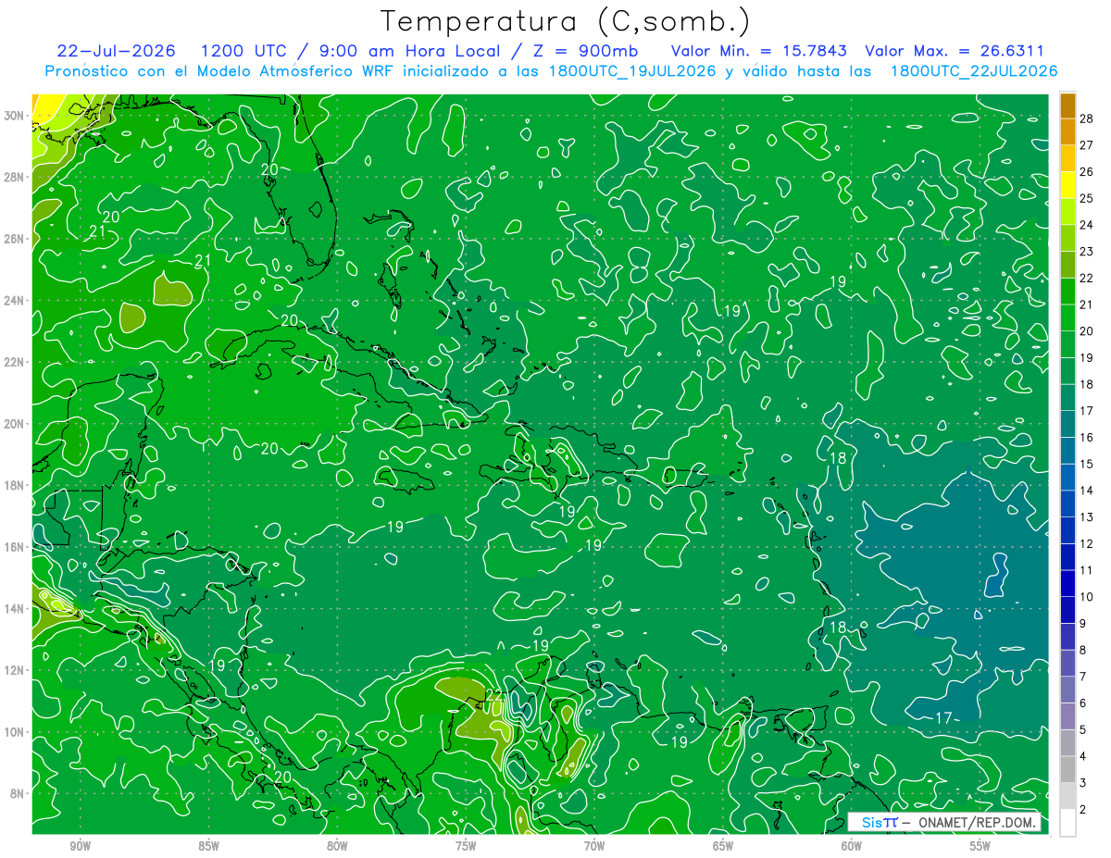Click the '14N' latitude axis label
Viewport: 1111px width, 858px height.
click(x=14, y=608)
